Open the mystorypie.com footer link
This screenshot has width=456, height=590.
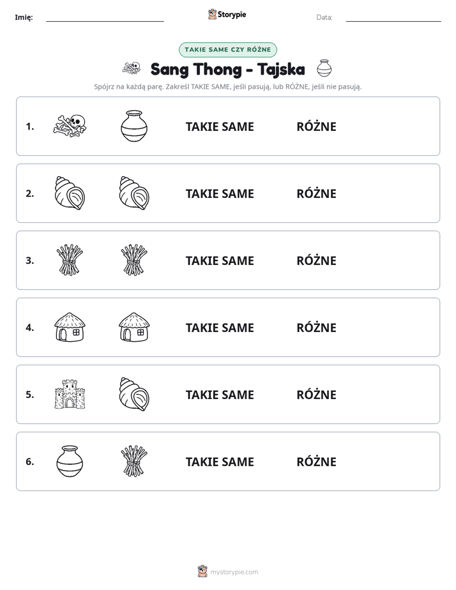[x=228, y=571]
